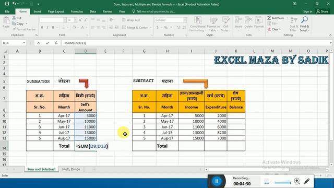Click Tell me what you want to do
Viewport: 334px width, 188px height.
click(x=154, y=11)
